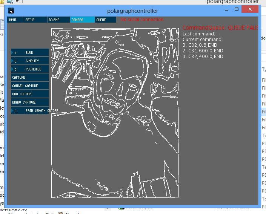Click CANCEL CAPTURE button

pyautogui.click(x=30, y=86)
